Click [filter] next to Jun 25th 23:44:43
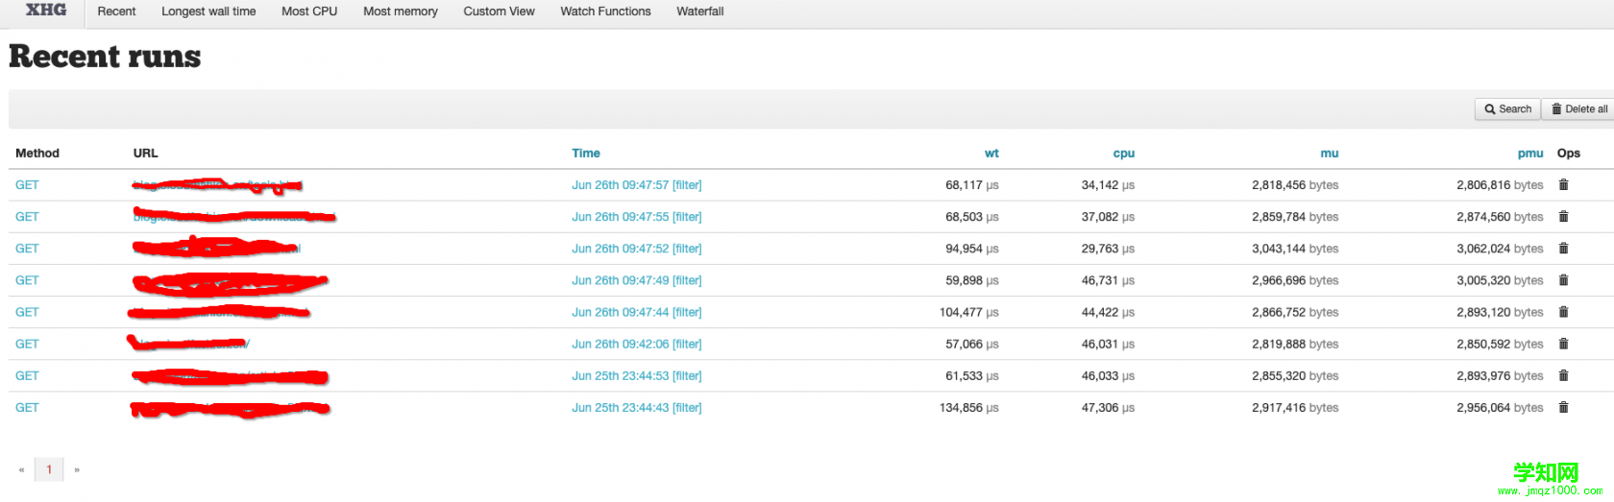The image size is (1614, 502). (x=687, y=407)
